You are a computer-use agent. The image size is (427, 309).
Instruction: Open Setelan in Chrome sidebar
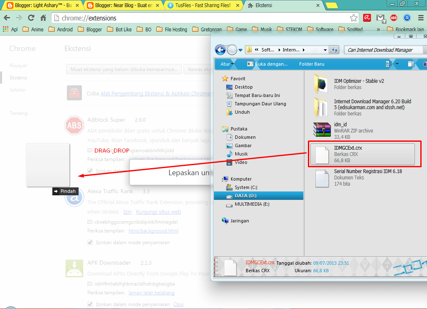(18, 89)
